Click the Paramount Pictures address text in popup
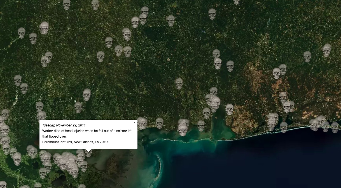The width and height of the screenshot is (341, 188). point(76,142)
